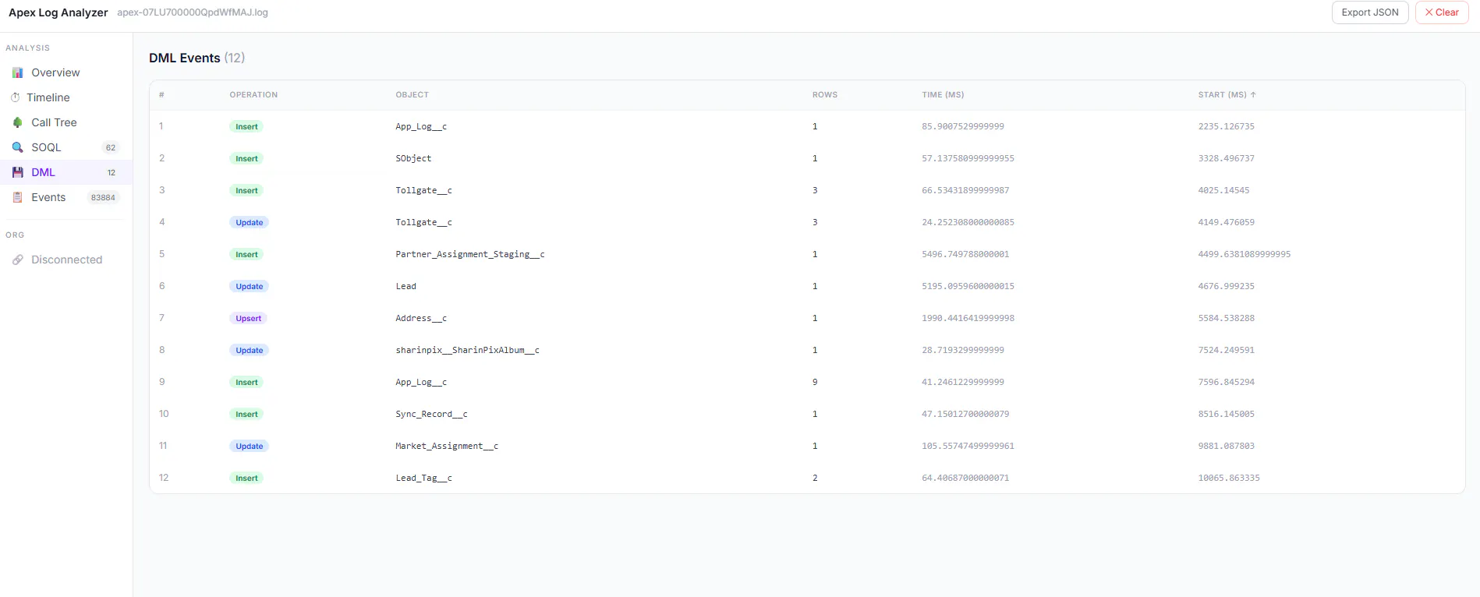Switch to Events view label
This screenshot has width=1480, height=597.
[x=48, y=197]
